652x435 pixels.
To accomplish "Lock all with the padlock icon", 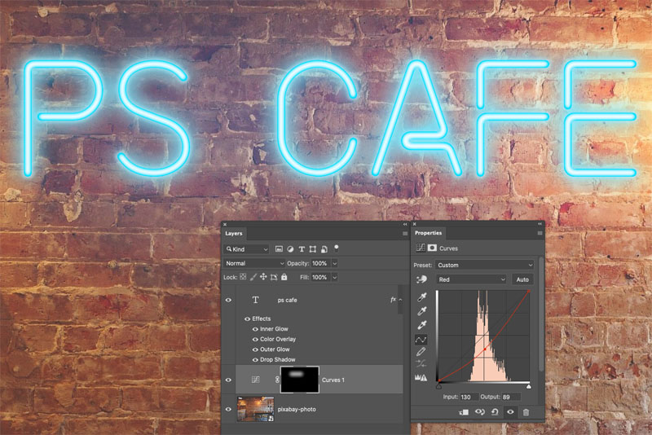I will [284, 277].
